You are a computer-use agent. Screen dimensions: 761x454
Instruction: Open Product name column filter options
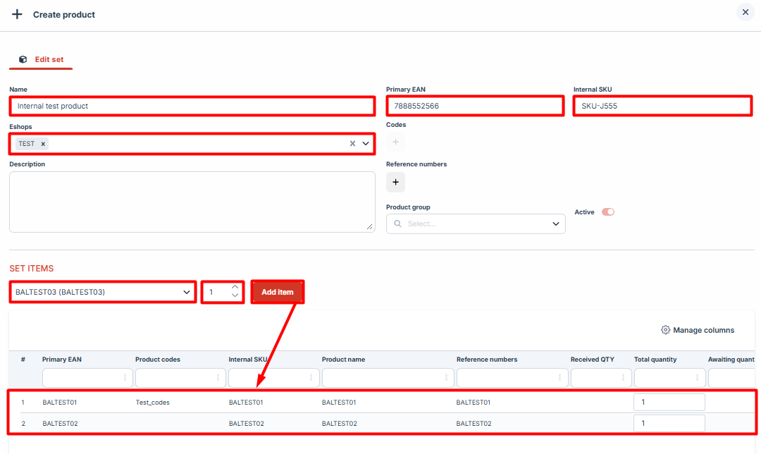pos(445,378)
